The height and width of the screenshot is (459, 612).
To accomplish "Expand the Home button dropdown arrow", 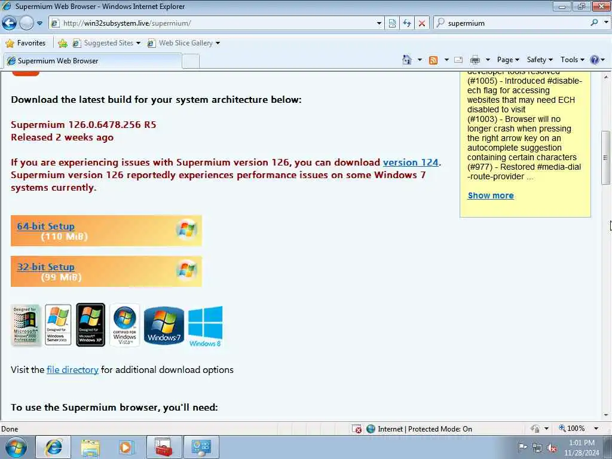I will [x=420, y=60].
